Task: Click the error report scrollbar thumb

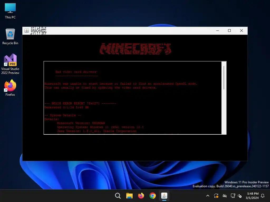Action: pyautogui.click(x=224, y=78)
